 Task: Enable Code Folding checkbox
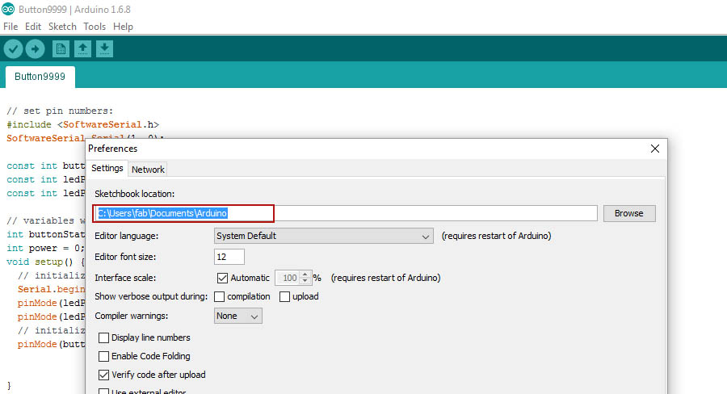coord(104,356)
